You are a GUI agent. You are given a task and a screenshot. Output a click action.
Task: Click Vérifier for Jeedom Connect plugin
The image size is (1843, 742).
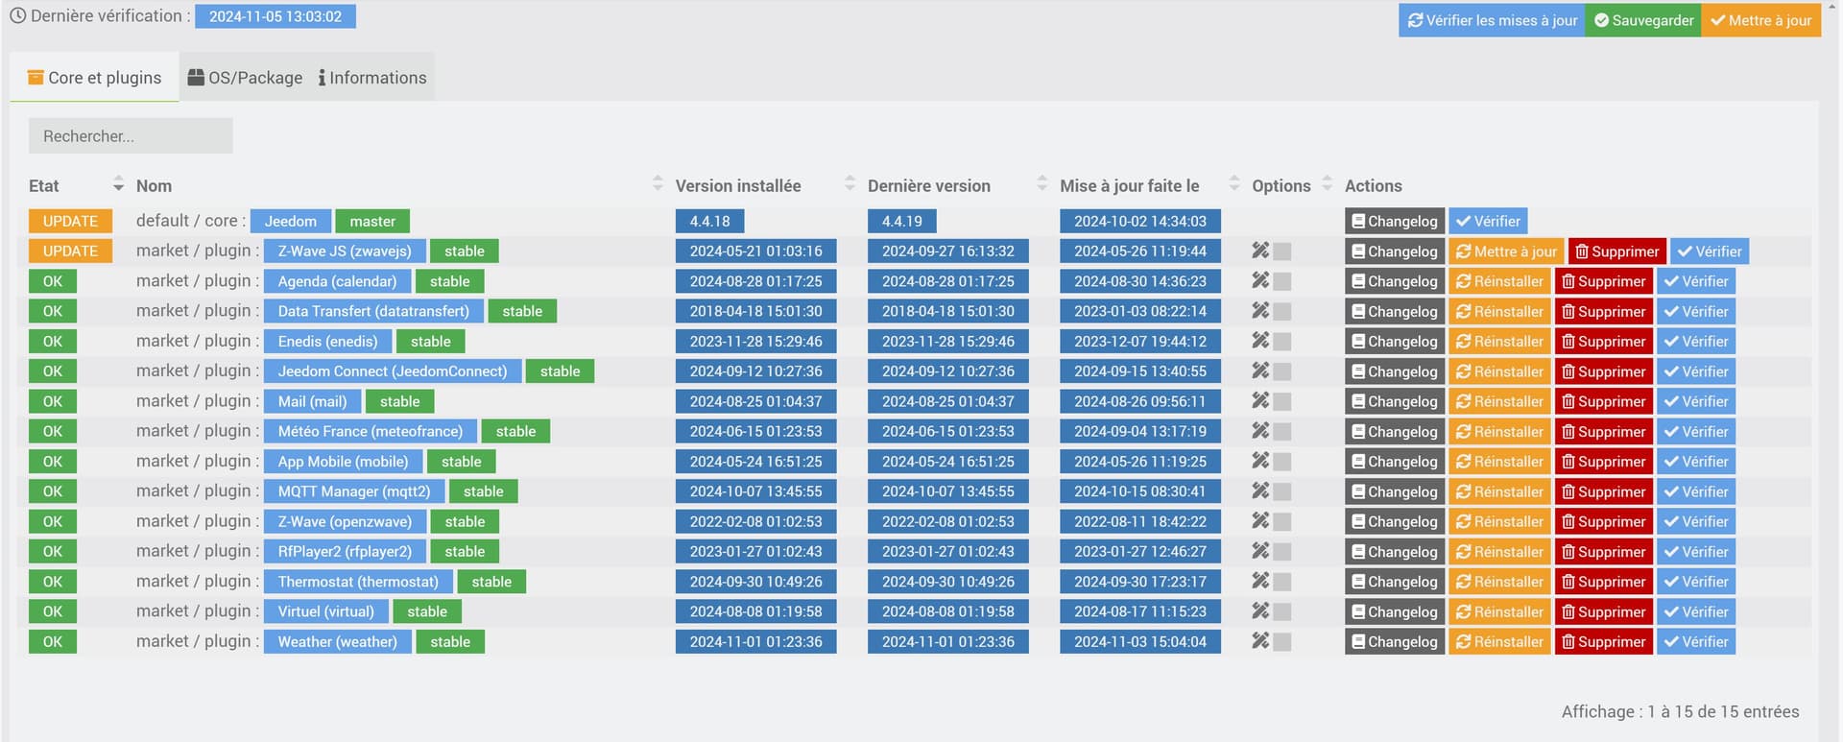(x=1696, y=371)
